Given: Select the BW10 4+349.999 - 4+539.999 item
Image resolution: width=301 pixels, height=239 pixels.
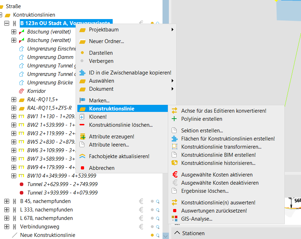Looking at the screenshot, I should [x=61, y=176].
